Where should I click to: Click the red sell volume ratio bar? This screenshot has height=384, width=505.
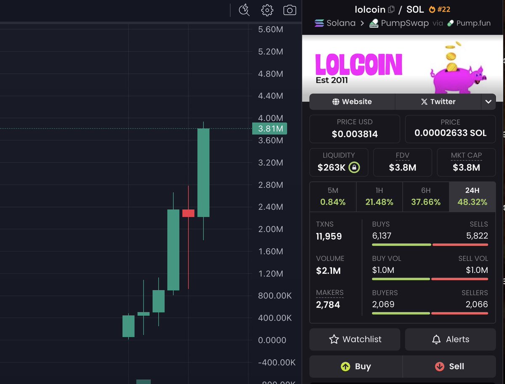460,279
